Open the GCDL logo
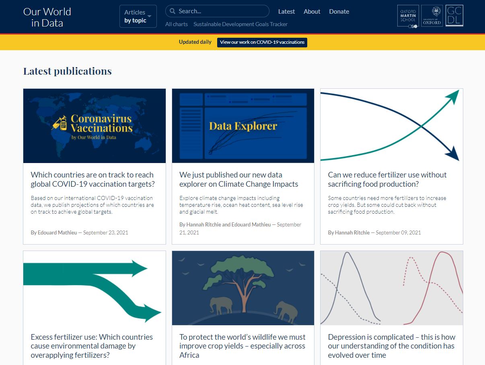485x365 pixels. pyautogui.click(x=454, y=16)
